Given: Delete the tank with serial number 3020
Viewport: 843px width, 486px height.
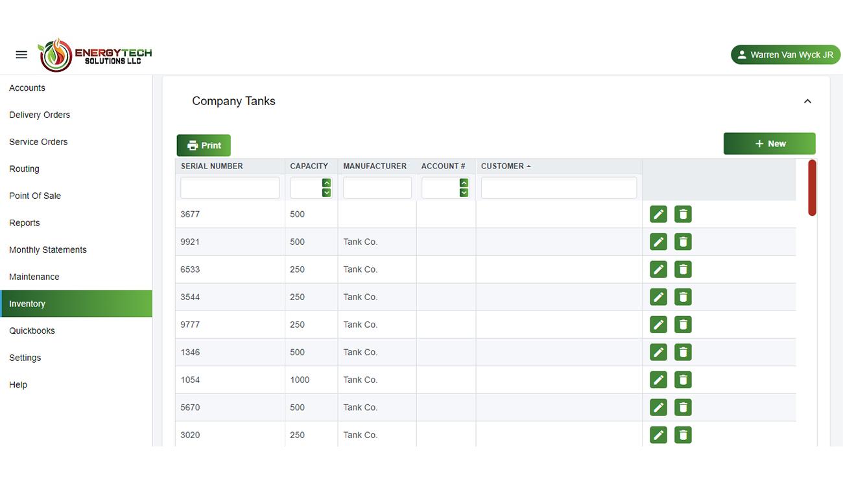Looking at the screenshot, I should point(683,435).
